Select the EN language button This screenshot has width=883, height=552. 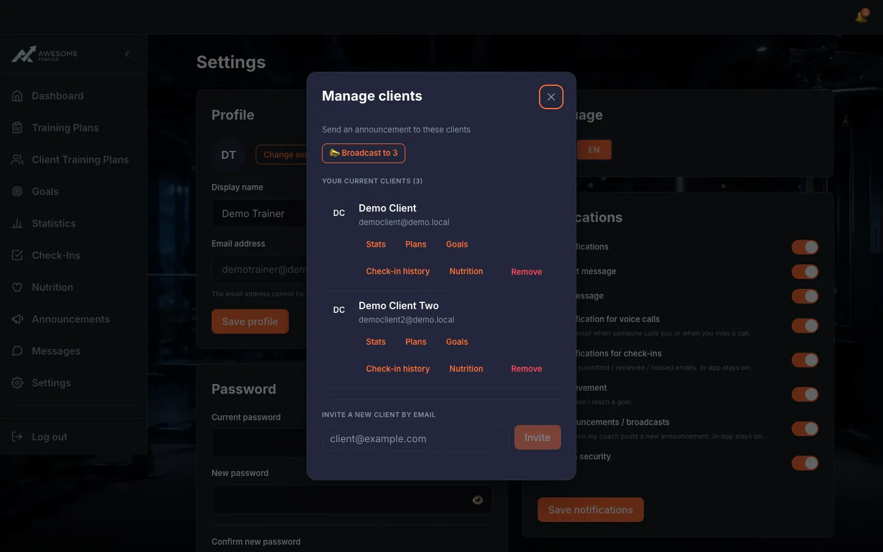point(594,150)
